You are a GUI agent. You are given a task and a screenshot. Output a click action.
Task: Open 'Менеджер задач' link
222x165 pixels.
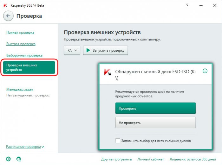pyautogui.click(x=20, y=89)
